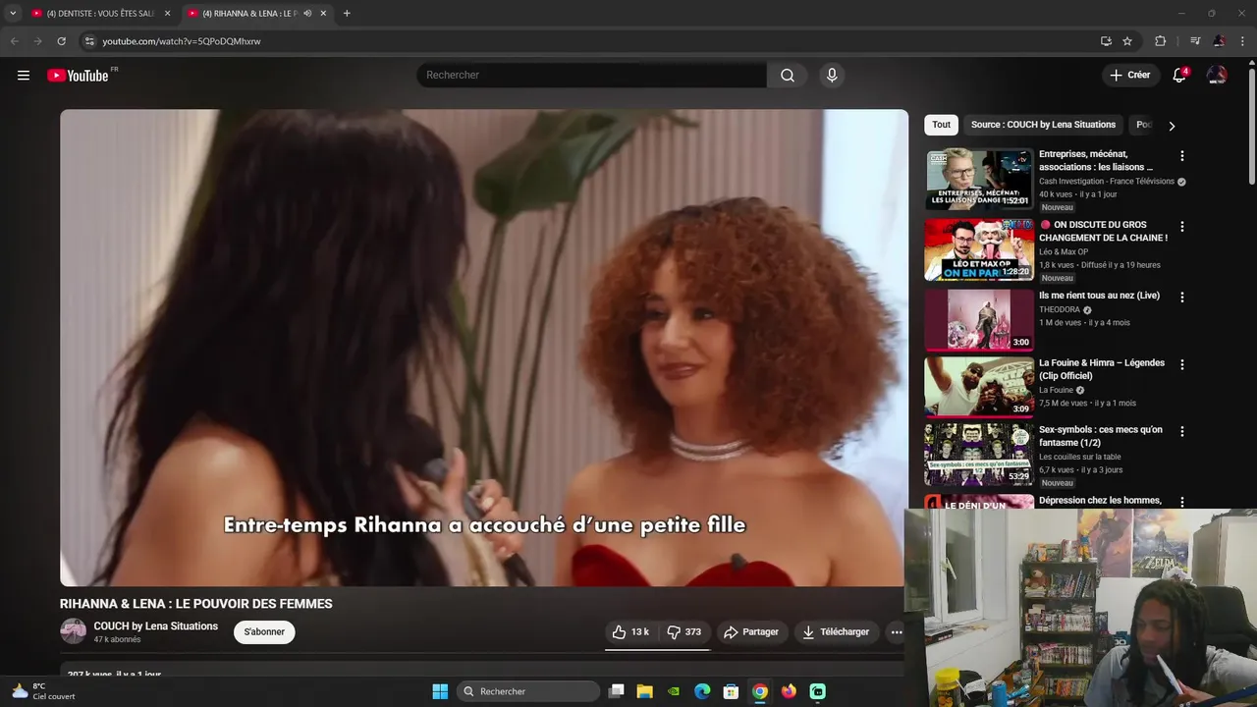The width and height of the screenshot is (1257, 707).
Task: Click the Partager share button
Action: click(x=750, y=632)
